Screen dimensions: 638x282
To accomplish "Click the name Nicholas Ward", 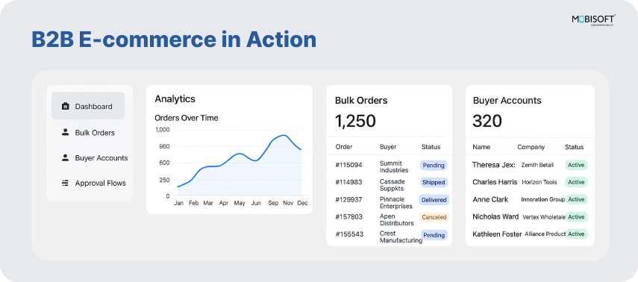I will 495,217.
